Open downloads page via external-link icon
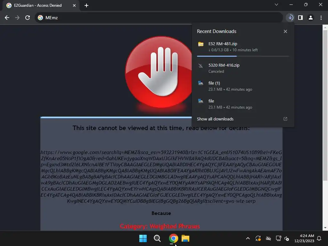 285,119
